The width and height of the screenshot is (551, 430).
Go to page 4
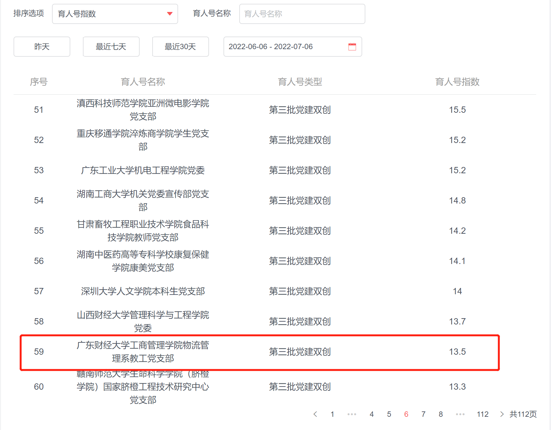coord(372,414)
